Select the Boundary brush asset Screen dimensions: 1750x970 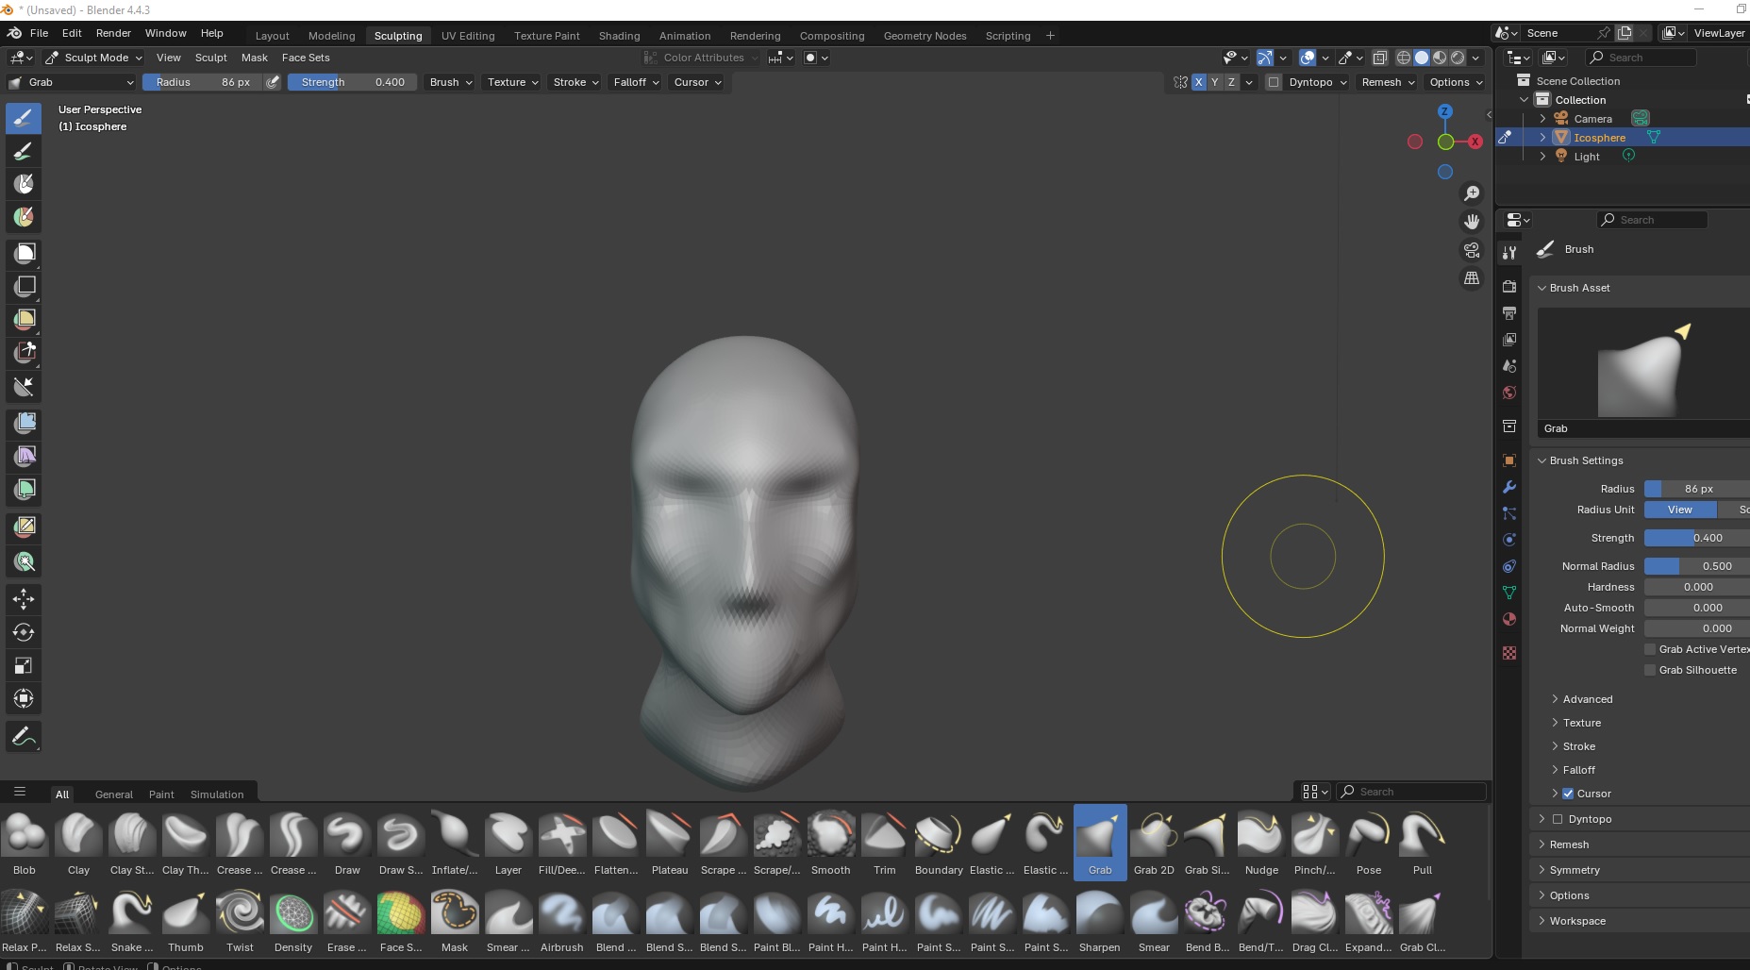pyautogui.click(x=939, y=843)
